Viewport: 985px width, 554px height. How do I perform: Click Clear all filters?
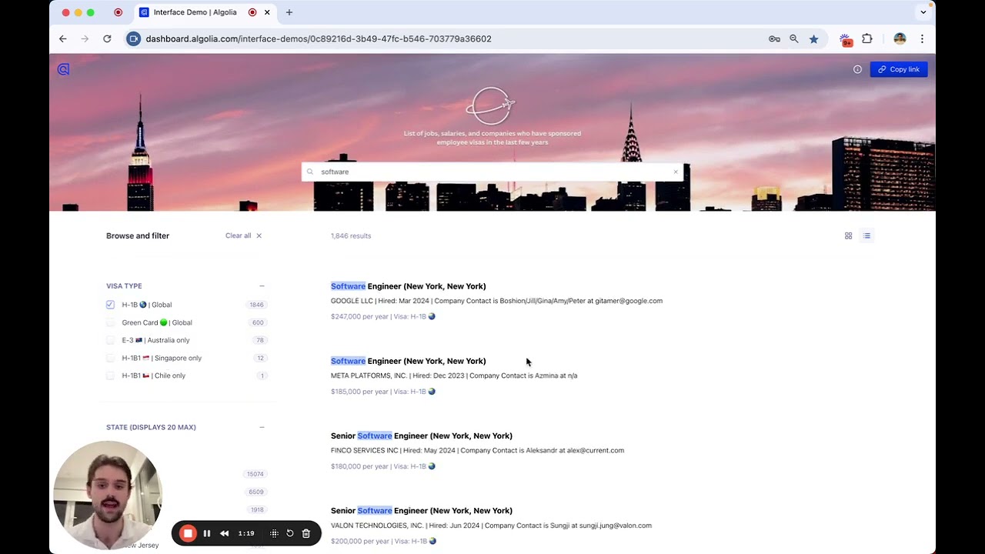pos(243,235)
